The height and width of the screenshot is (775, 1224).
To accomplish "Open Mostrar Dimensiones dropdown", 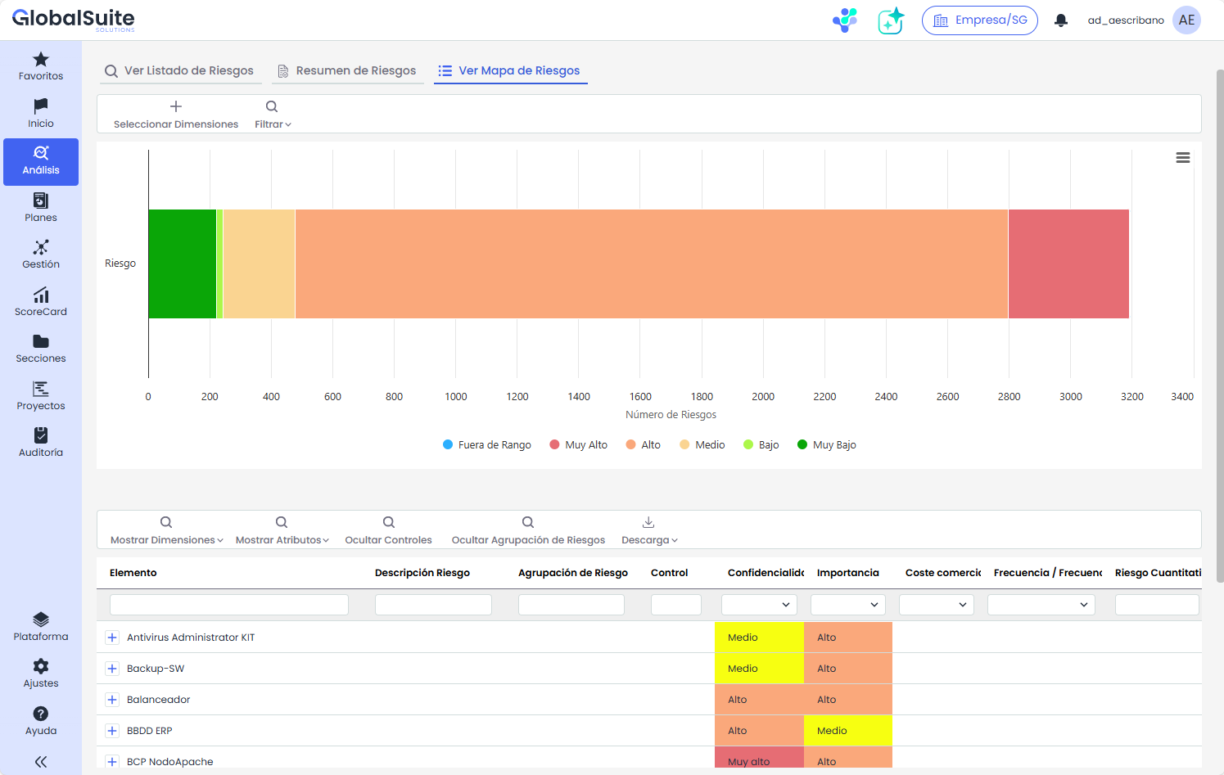I will (166, 530).
